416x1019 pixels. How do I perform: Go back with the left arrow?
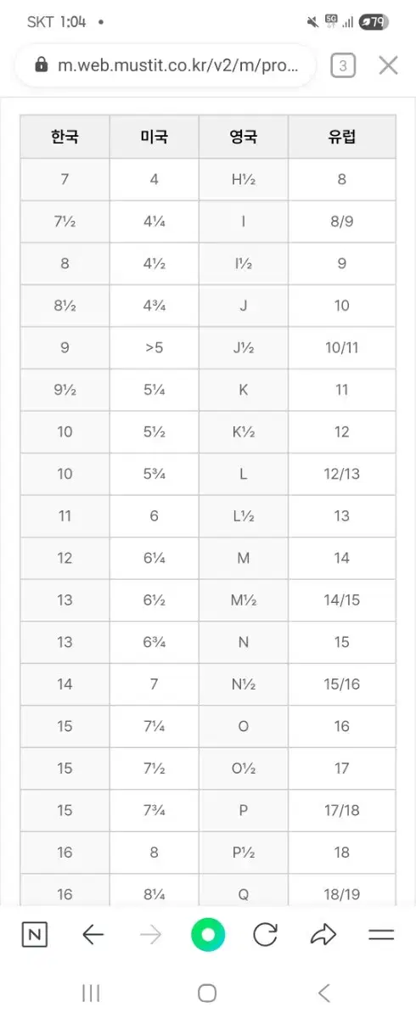click(93, 935)
